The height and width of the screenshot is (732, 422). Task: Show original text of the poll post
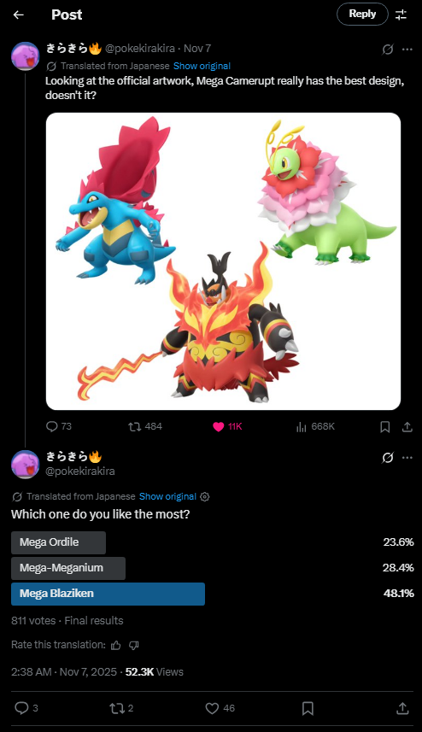tap(167, 496)
